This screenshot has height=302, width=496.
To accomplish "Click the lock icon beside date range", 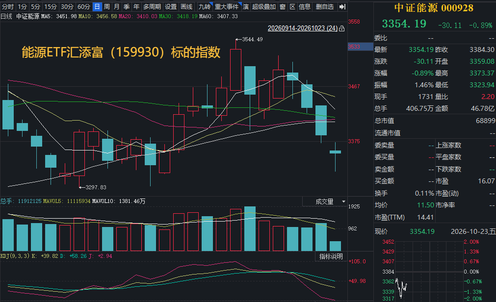I will tap(341, 28).
